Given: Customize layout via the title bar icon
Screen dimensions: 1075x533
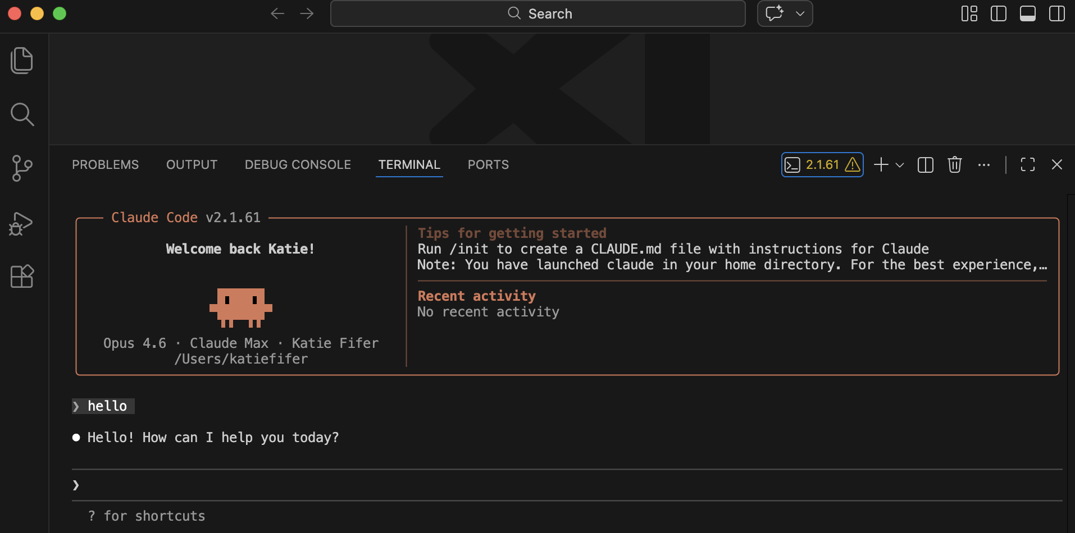Looking at the screenshot, I should pyautogui.click(x=969, y=13).
